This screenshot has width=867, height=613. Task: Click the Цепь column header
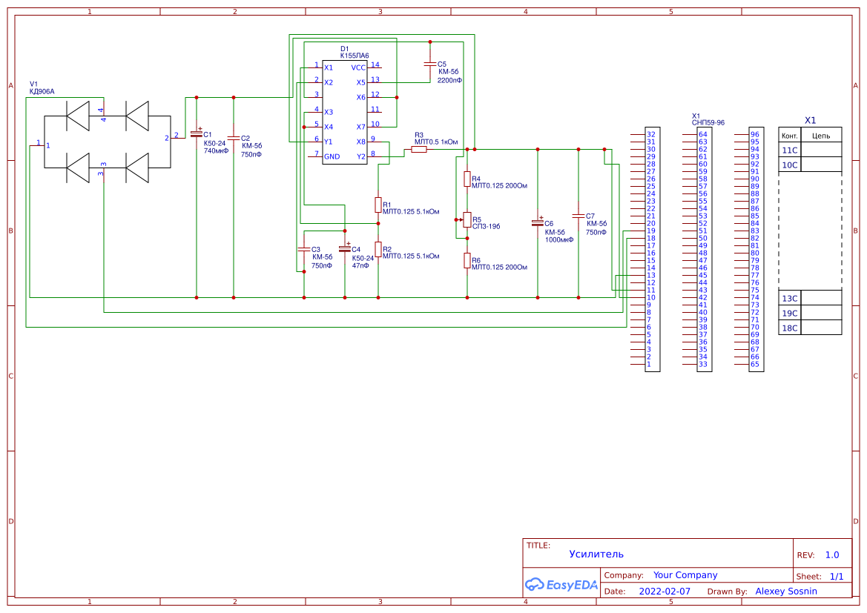pos(821,136)
